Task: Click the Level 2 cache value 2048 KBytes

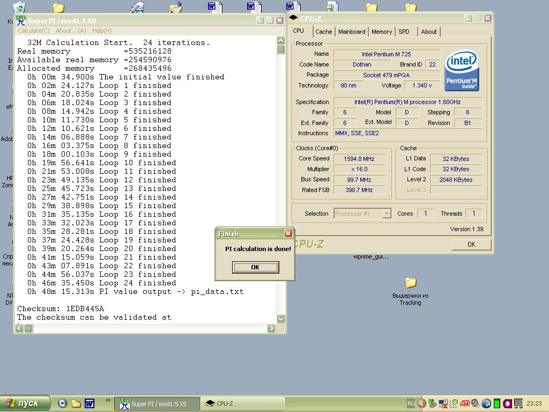Action: click(x=456, y=180)
